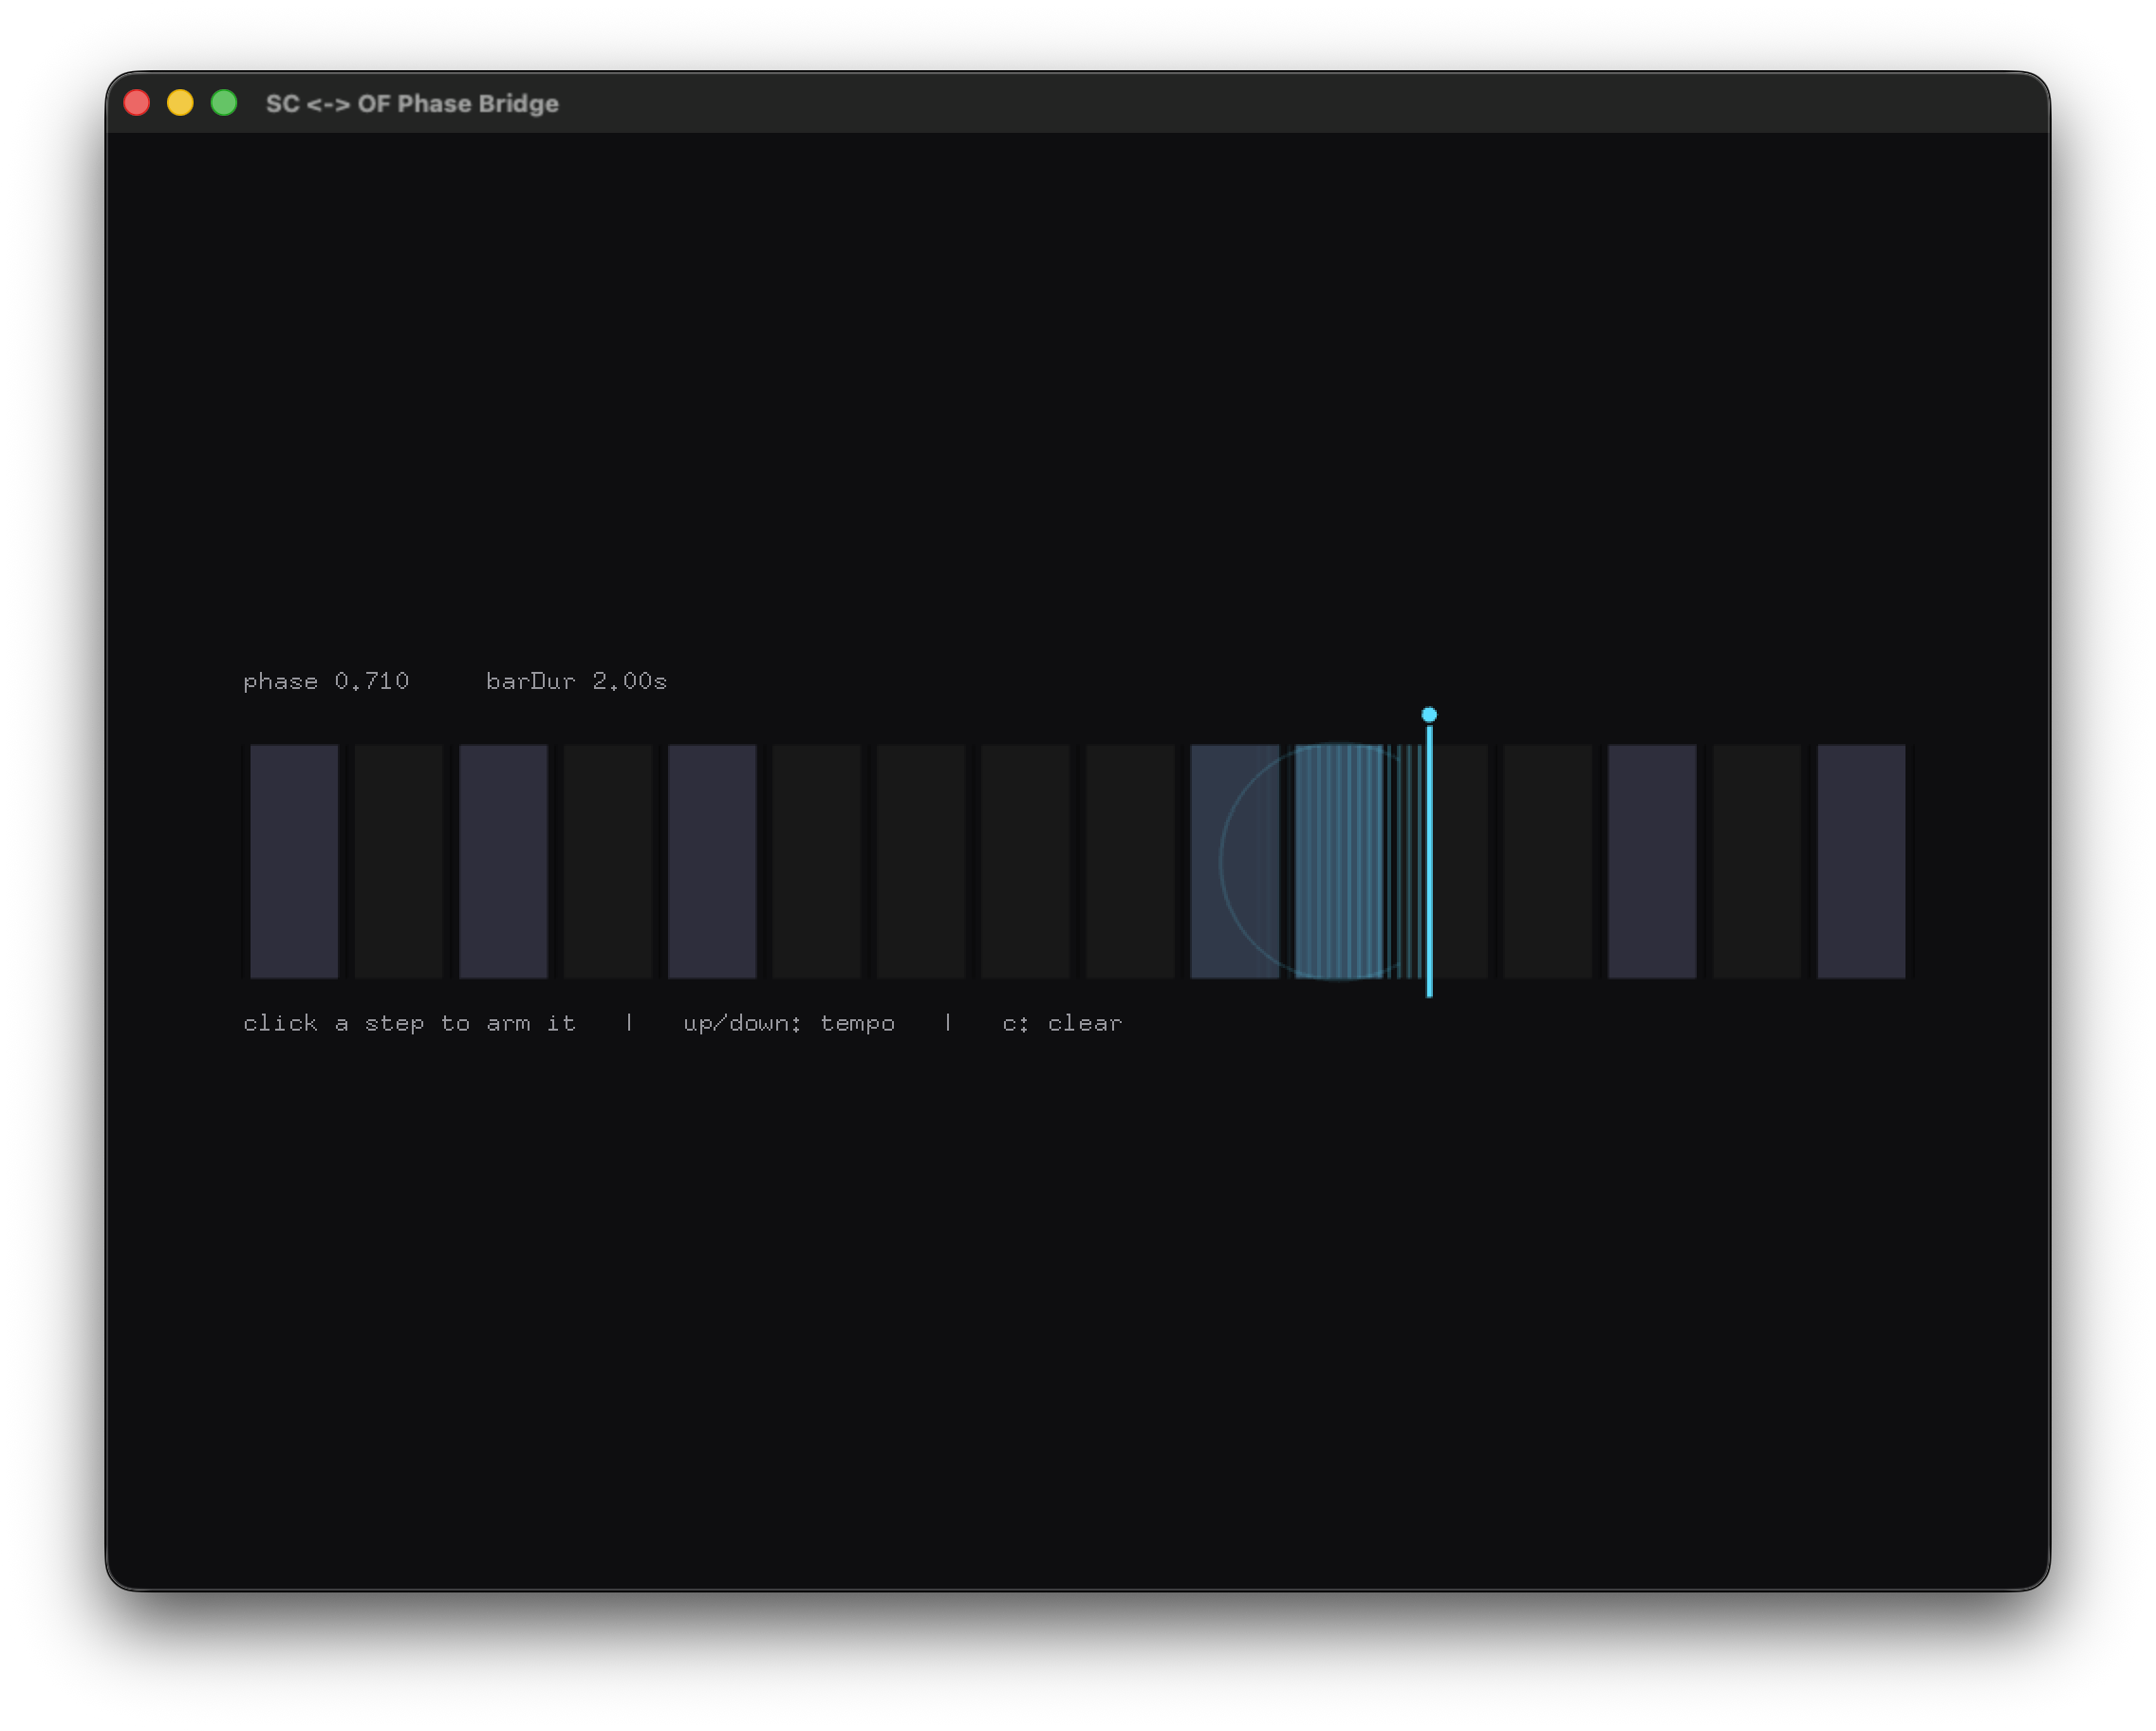The height and width of the screenshot is (1731, 2156).
Task: Click the vertical cyan playhead line
Action: point(1429,861)
